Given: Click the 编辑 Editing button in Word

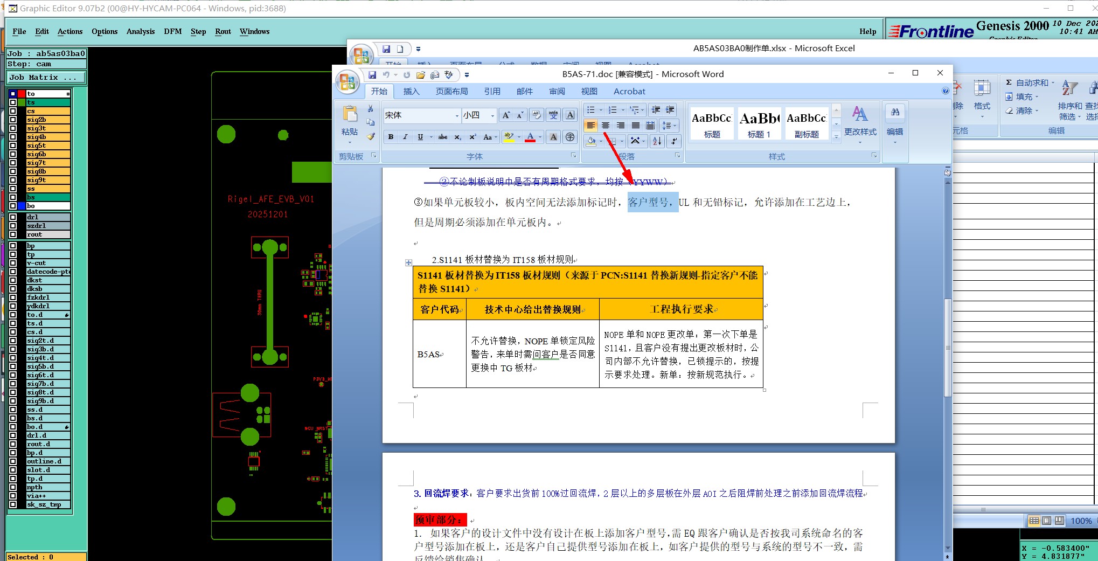Looking at the screenshot, I should 895,126.
